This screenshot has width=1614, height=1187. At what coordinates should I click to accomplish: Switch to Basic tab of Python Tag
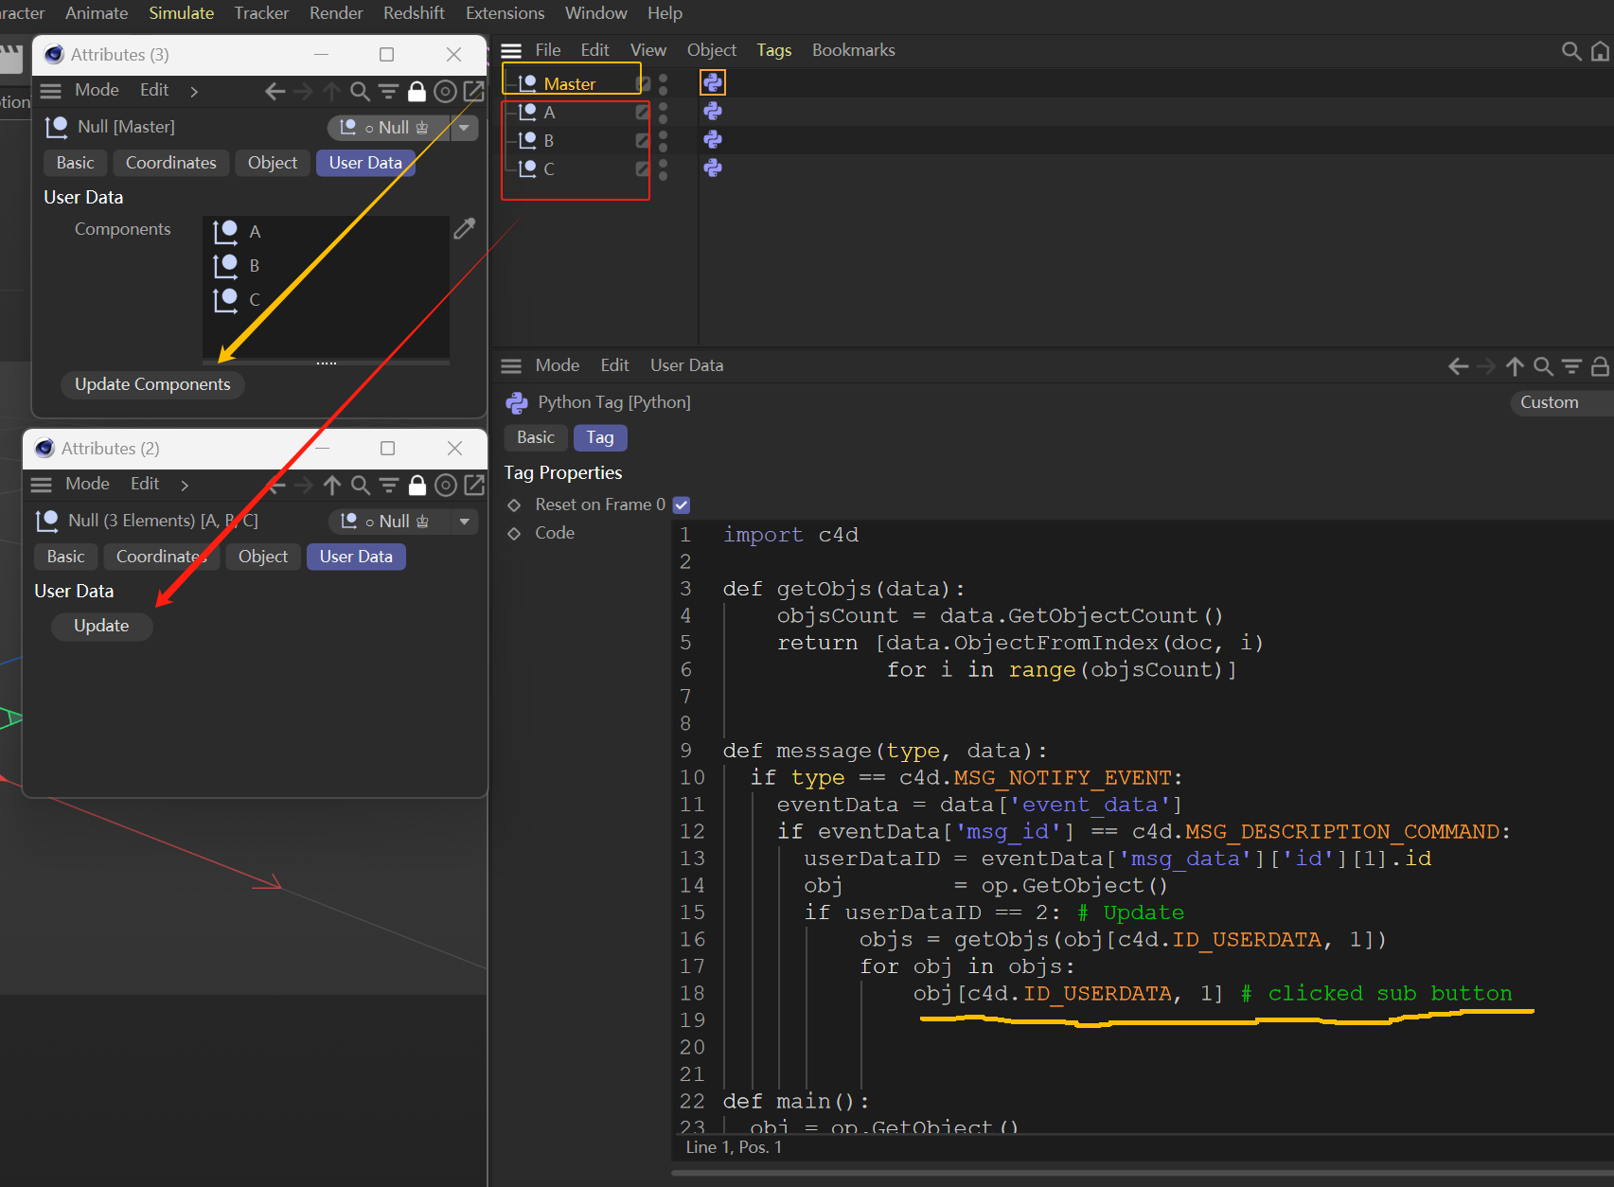click(536, 437)
